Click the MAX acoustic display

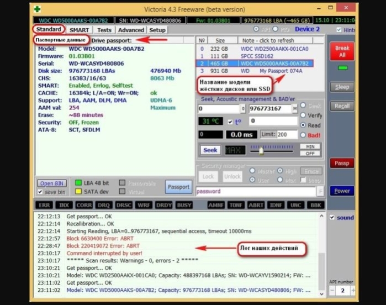click(x=235, y=150)
